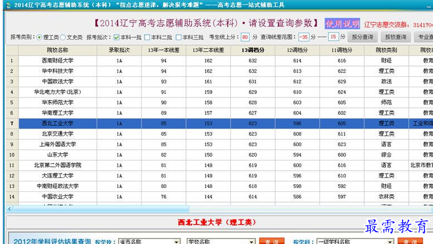This screenshot has width=433, height=244.
Task: Click the 按分查询 button
Action: coord(362,37)
